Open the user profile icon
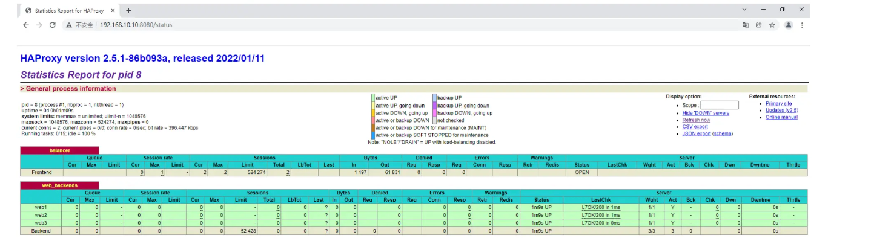The height and width of the screenshot is (244, 894). (x=788, y=25)
